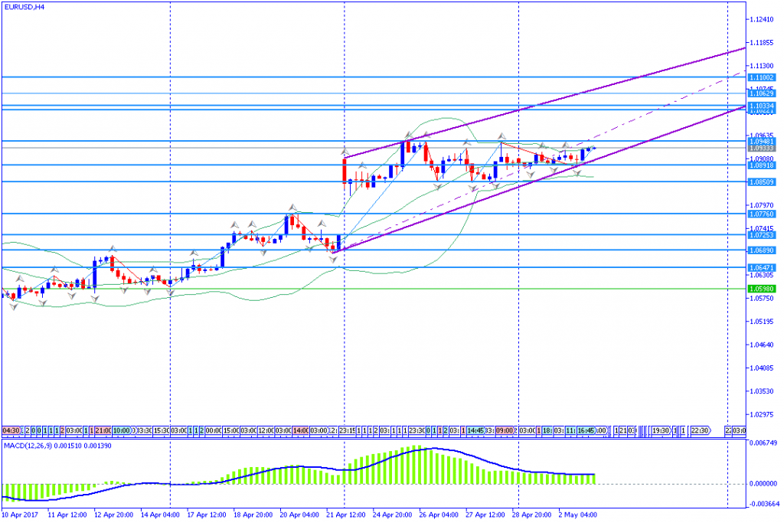This screenshot has height=523, width=784.
Task: Click the 15:30 event marker
Action: [x=162, y=430]
